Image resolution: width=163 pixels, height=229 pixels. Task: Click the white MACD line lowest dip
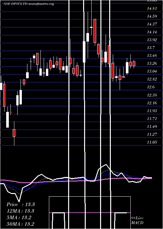19,201
